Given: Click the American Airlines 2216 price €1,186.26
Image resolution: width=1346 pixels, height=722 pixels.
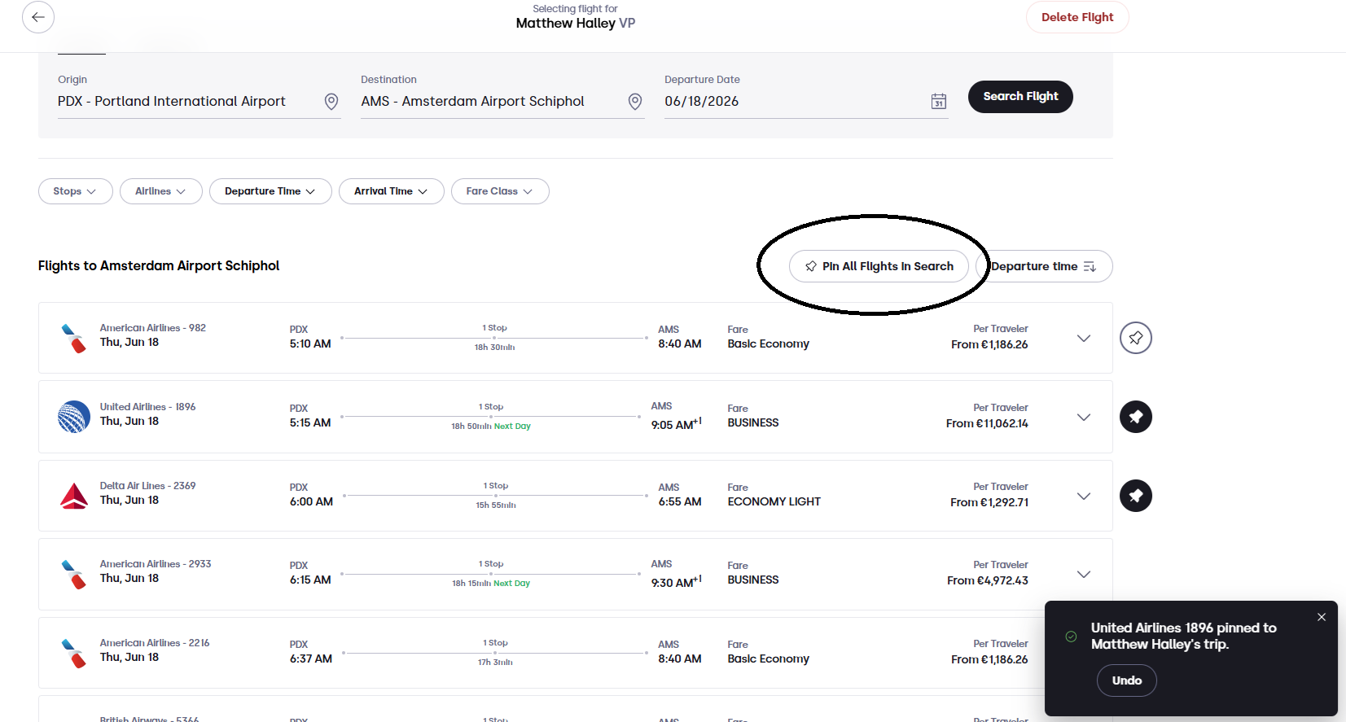Looking at the screenshot, I should click(989, 659).
